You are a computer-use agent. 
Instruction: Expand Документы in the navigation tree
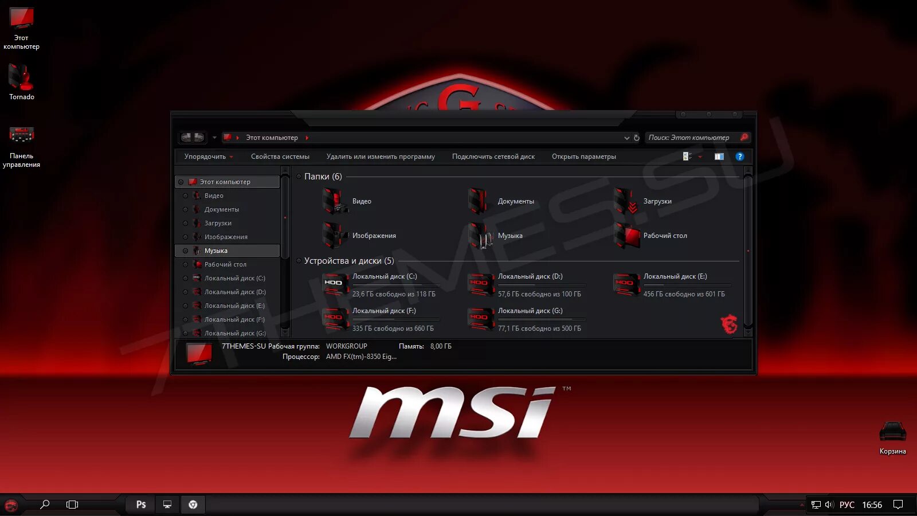(185, 209)
